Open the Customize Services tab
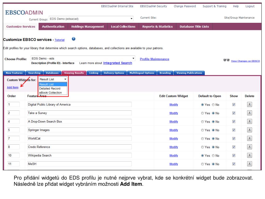Image resolution: width=265 pixels, height=199 pixels. (21, 27)
